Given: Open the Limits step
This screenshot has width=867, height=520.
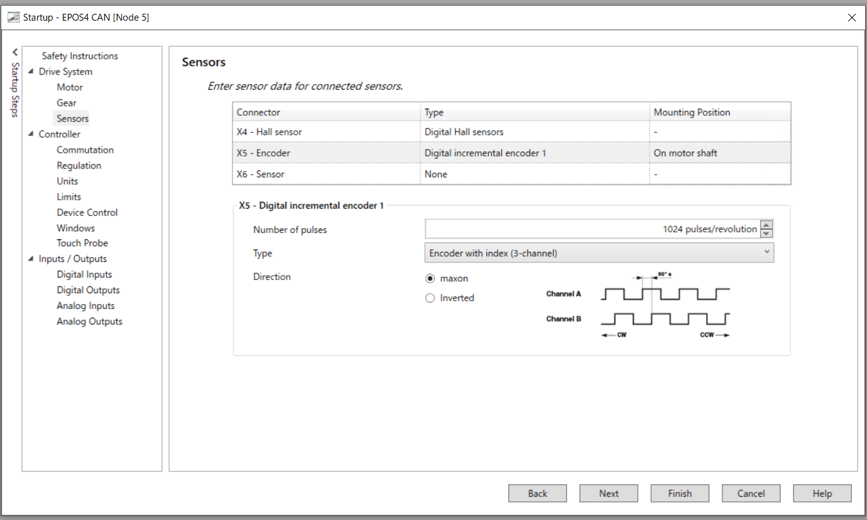Looking at the screenshot, I should (x=69, y=197).
